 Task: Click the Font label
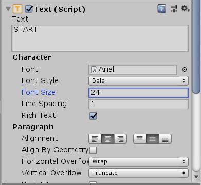[30, 69]
